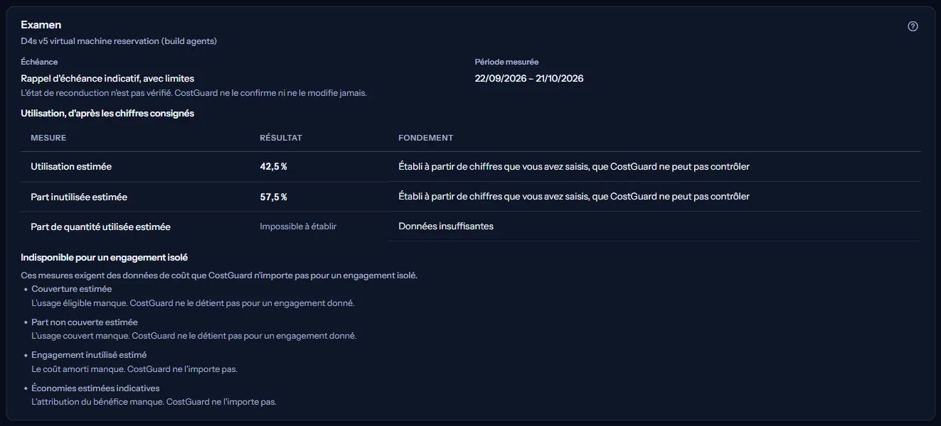
Task: Select the Examen panel heading
Action: [x=41, y=25]
